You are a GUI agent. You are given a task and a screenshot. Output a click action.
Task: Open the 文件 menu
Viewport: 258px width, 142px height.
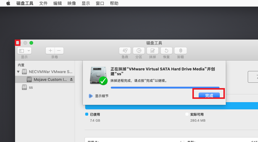(x=43, y=3)
